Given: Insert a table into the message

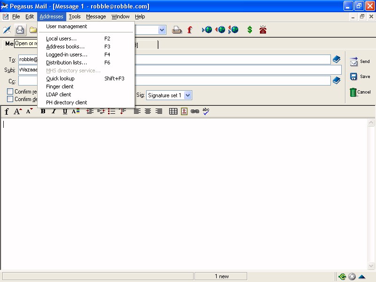Looking at the screenshot, I should [x=173, y=111].
